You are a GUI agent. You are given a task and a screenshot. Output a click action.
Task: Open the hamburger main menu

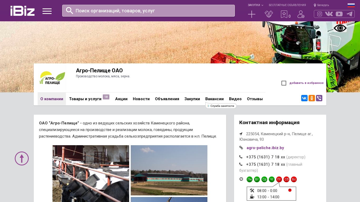pos(47,11)
